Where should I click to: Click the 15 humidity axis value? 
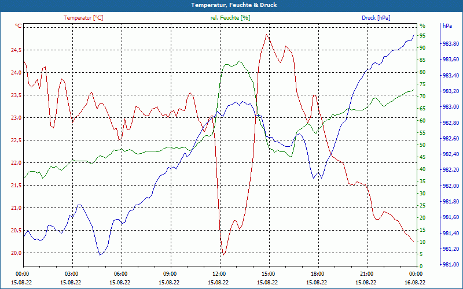(x=422, y=229)
